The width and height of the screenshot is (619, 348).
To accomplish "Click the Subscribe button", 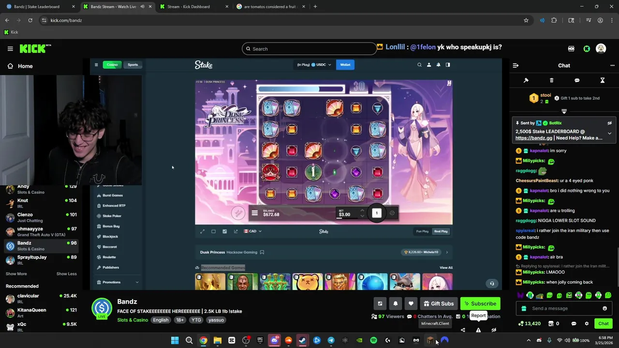I will [x=480, y=304].
